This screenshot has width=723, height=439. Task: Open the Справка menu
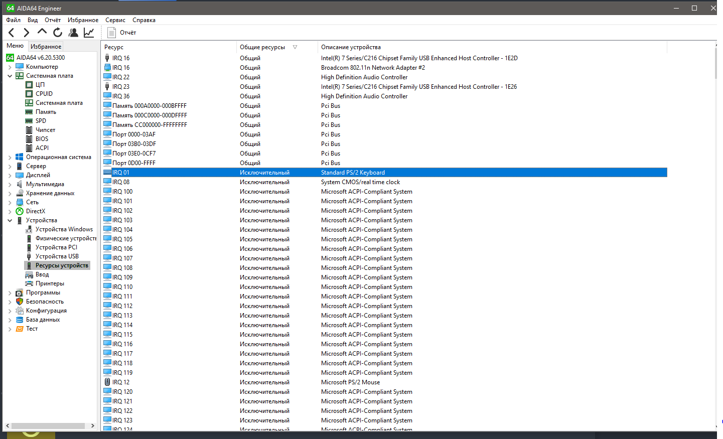(144, 20)
